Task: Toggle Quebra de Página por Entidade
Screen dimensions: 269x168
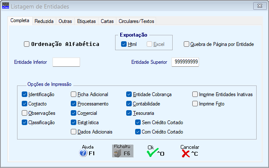Action: (186, 44)
